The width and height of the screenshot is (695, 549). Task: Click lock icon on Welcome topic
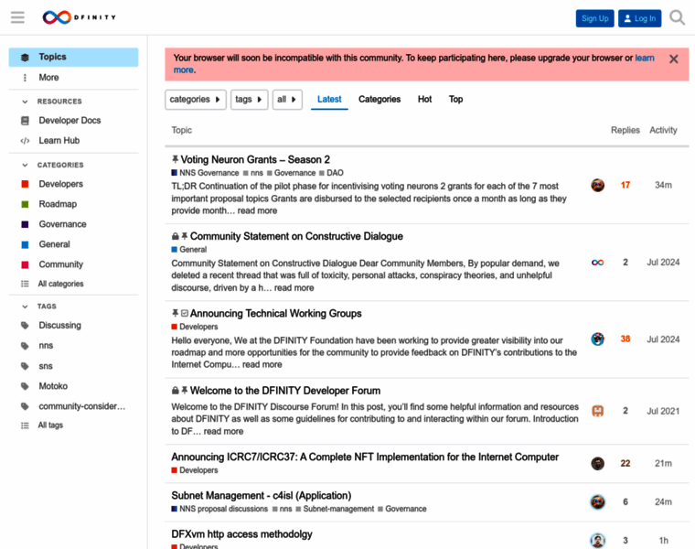tap(175, 391)
